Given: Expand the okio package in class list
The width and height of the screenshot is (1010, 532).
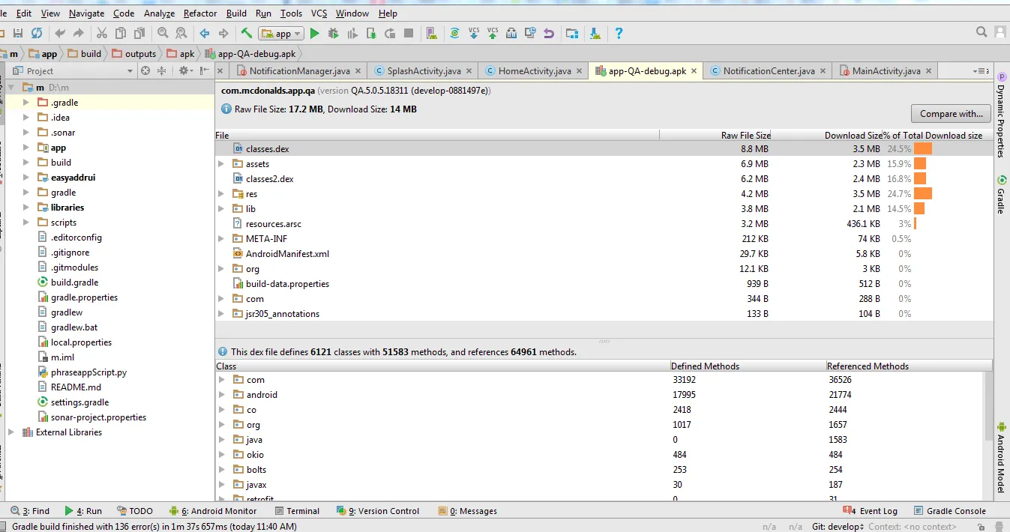Looking at the screenshot, I should pos(221,454).
